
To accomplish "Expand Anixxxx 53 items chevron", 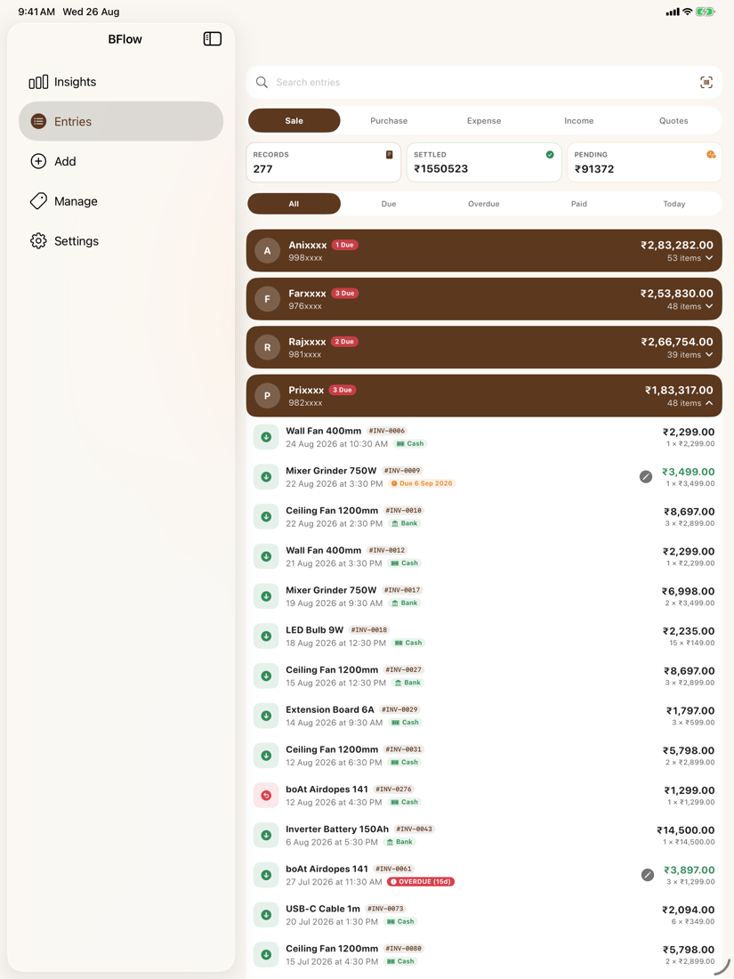I will [709, 258].
